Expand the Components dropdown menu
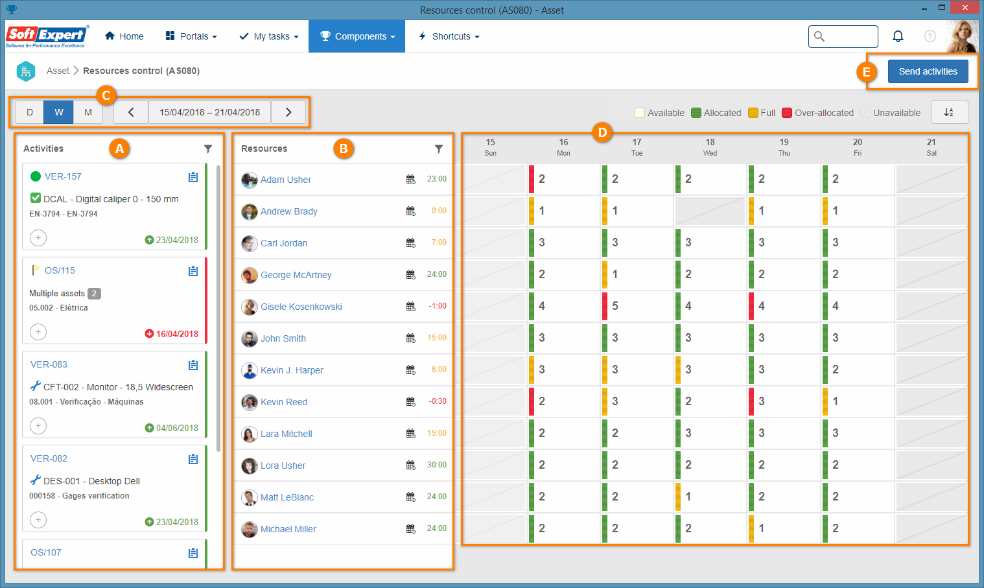The width and height of the screenshot is (984, 588). (357, 36)
